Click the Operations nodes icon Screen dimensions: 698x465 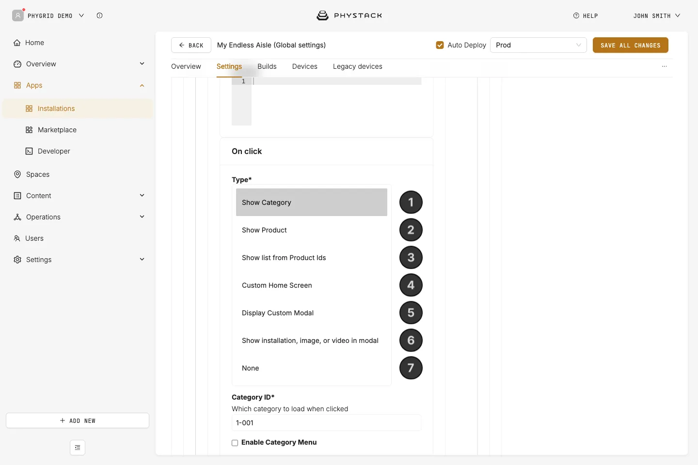tap(17, 217)
